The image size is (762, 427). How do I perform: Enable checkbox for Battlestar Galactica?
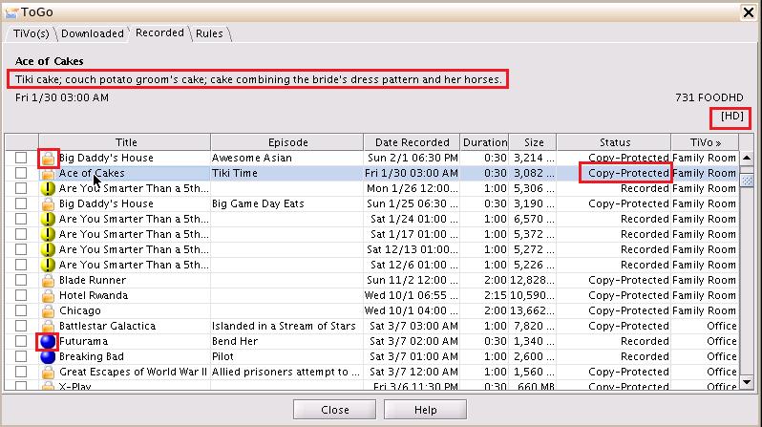(x=21, y=326)
